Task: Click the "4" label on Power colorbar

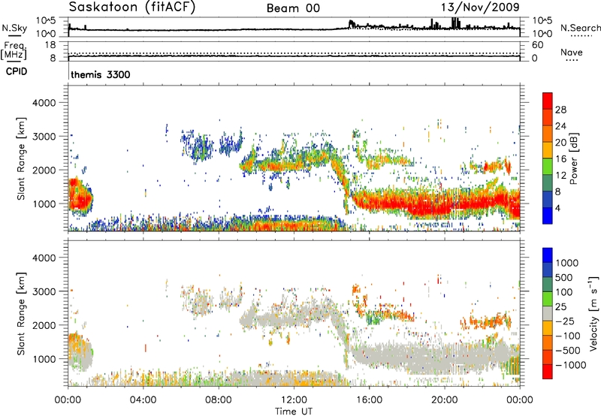Action: (558, 208)
